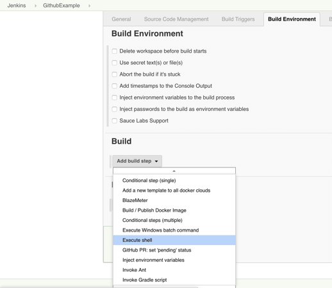Image resolution: width=332 pixels, height=288 pixels.
Task: Check Use secret text(s) or file(s)
Action: point(115,63)
